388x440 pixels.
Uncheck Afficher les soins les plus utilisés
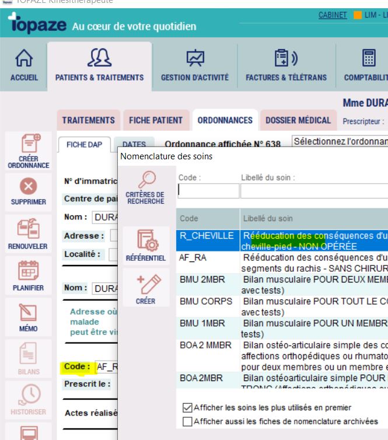tap(187, 407)
